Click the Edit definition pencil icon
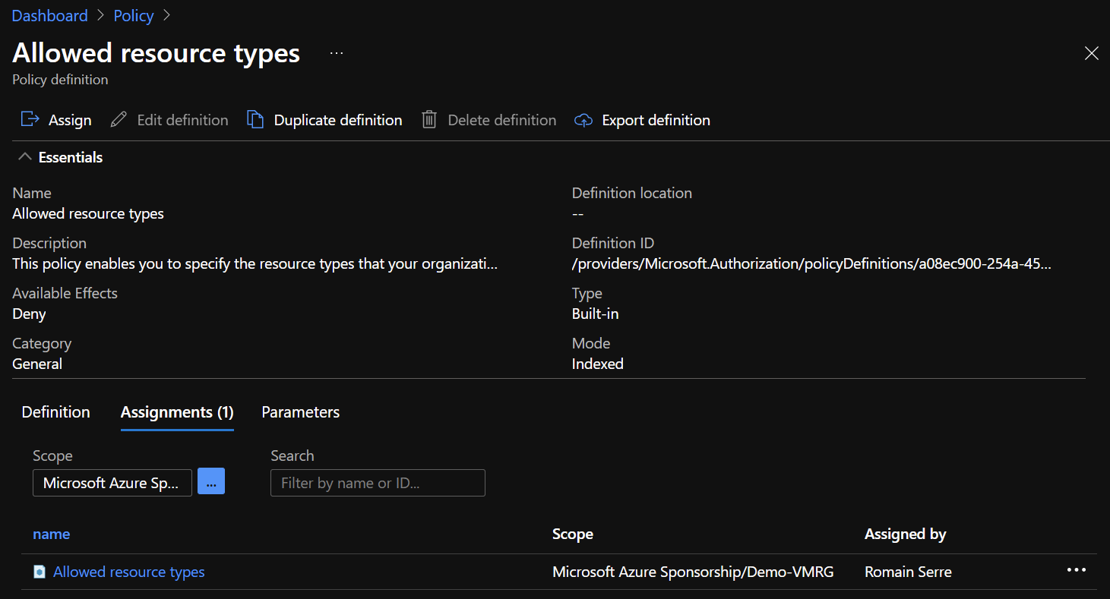Screen dimensions: 1110x599 tap(119, 120)
